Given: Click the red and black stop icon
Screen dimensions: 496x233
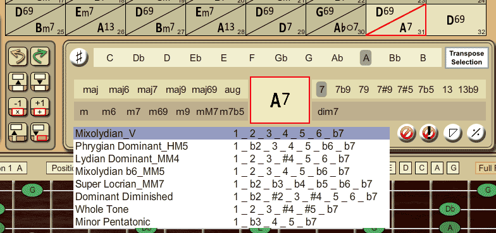Looking at the screenshot, I should click(x=429, y=134).
